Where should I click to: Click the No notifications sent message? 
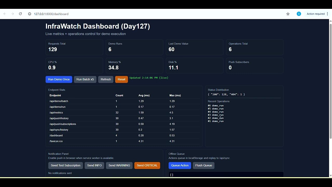pos(60,173)
